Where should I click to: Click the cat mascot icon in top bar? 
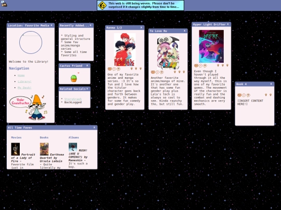(x=4, y=4)
